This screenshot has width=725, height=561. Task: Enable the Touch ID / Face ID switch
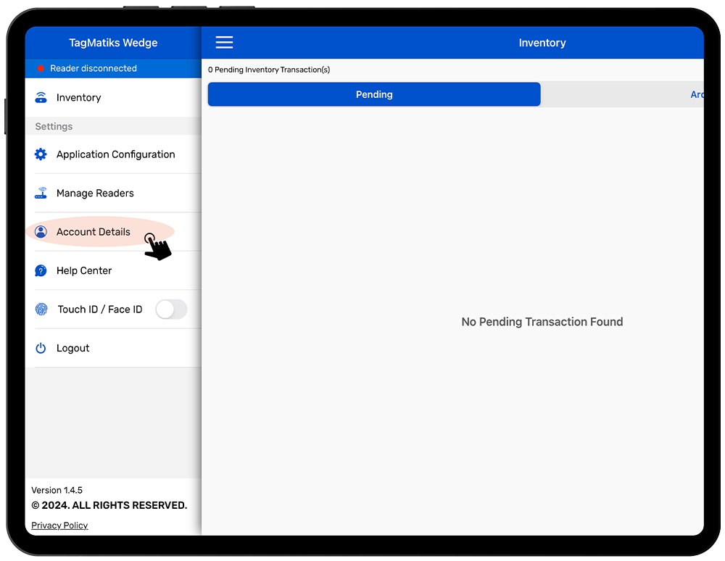171,309
